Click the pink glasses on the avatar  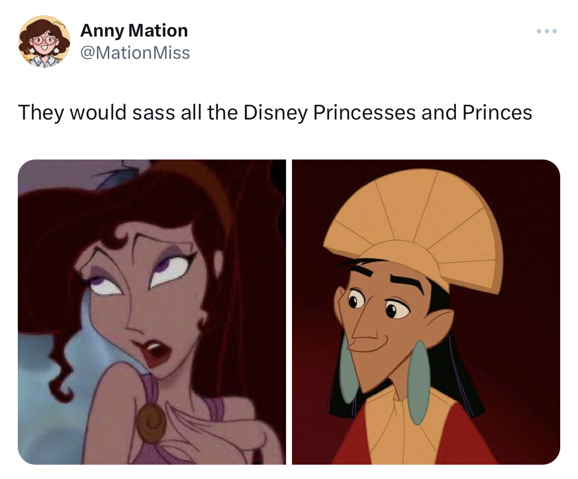(x=44, y=40)
